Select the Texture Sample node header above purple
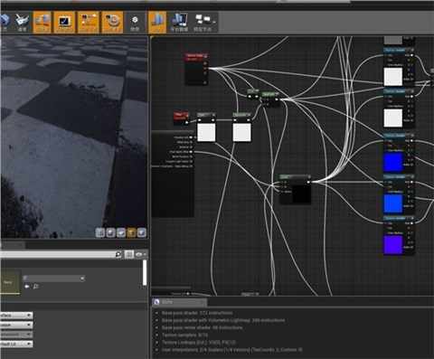Viewport: 434px width, 359px height. click(399, 218)
